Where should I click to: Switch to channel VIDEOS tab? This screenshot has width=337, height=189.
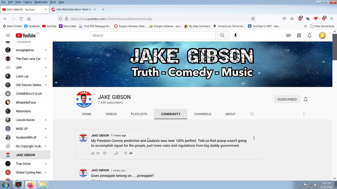(x=111, y=114)
